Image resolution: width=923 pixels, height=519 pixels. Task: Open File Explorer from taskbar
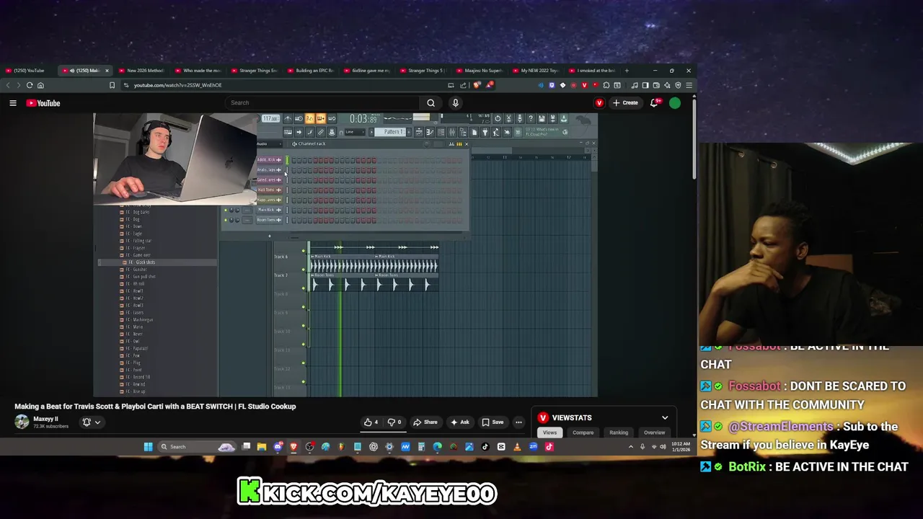[262, 447]
